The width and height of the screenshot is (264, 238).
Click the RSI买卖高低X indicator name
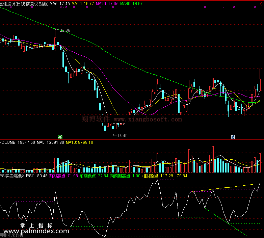(12, 176)
